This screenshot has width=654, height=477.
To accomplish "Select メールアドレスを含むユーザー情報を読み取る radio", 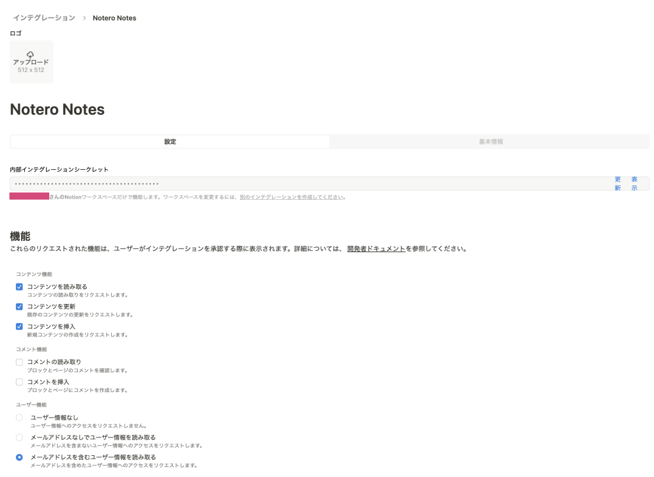I will 19,457.
